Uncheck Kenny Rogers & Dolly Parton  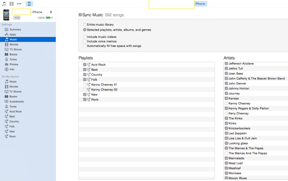coord(226,108)
